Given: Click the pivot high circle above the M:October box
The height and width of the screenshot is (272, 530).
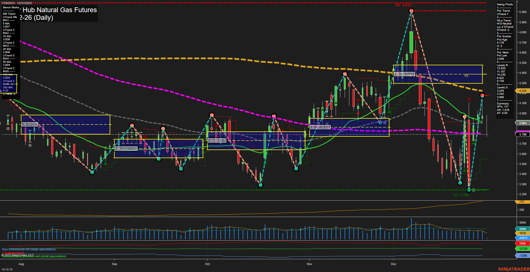Looking at the screenshot, I should (x=212, y=114).
